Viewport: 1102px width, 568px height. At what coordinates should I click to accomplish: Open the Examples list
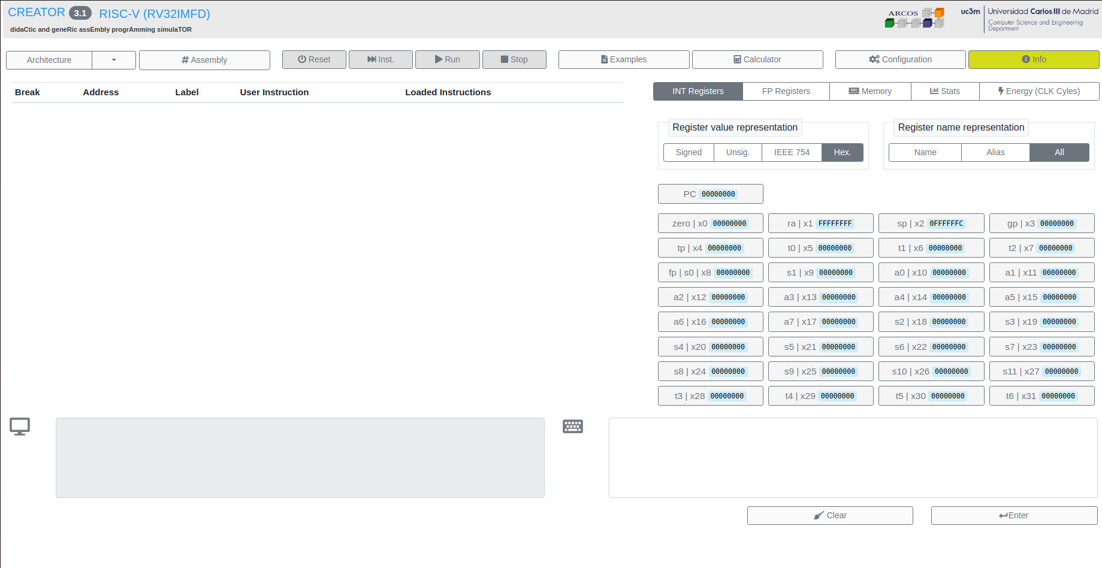[623, 59]
